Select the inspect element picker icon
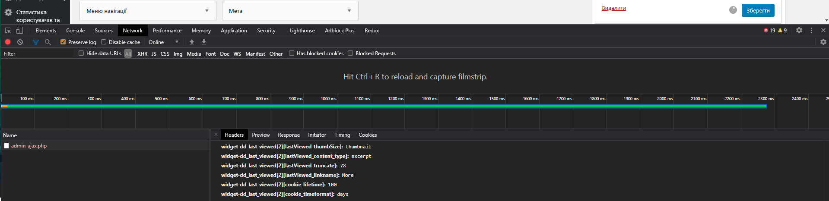The height and width of the screenshot is (201, 829). pyautogui.click(x=8, y=30)
